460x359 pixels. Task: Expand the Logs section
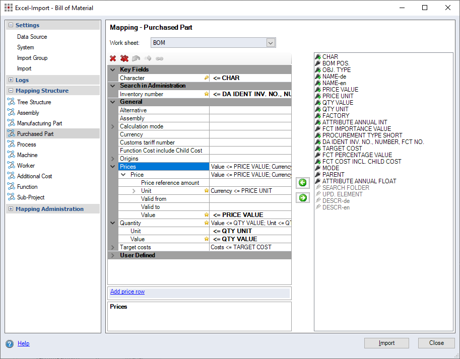click(x=11, y=80)
